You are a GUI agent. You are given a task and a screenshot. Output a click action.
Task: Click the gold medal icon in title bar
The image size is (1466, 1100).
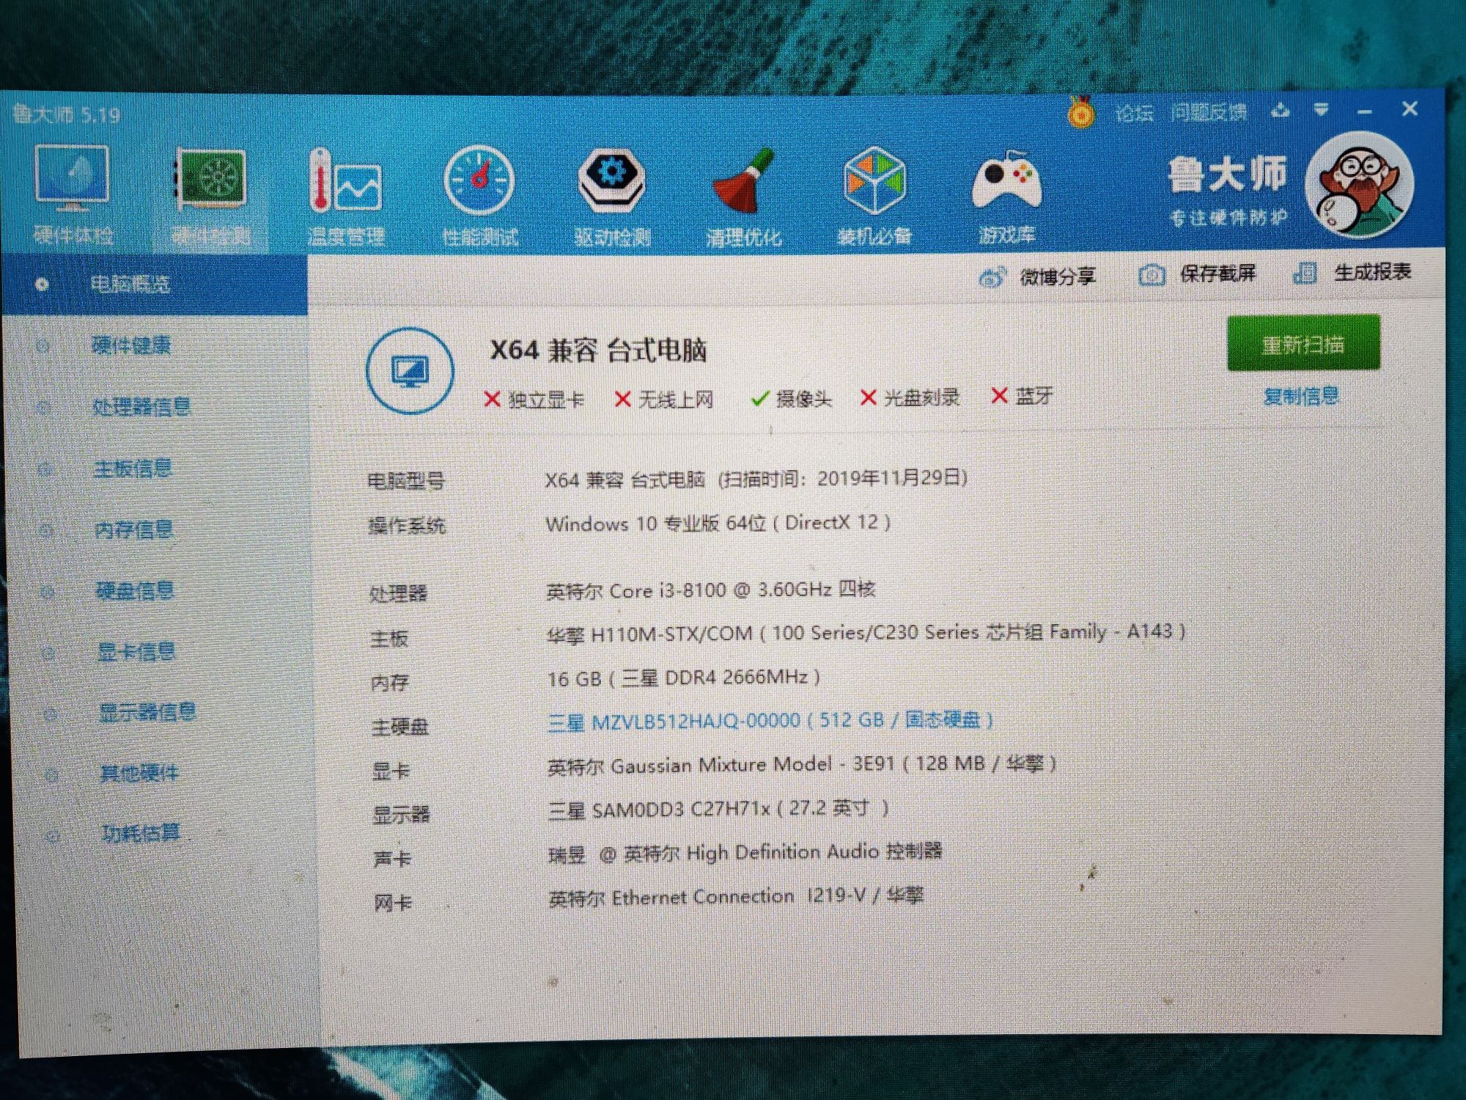tap(1080, 113)
